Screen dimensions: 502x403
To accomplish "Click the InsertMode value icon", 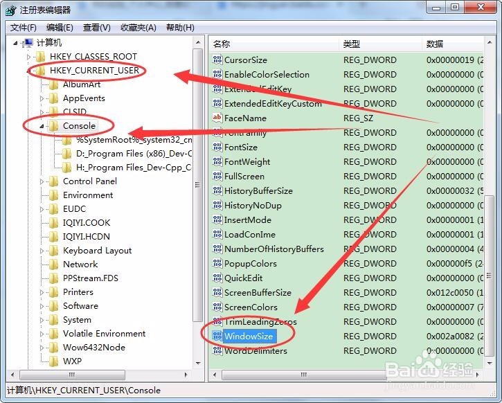I will 217,220.
